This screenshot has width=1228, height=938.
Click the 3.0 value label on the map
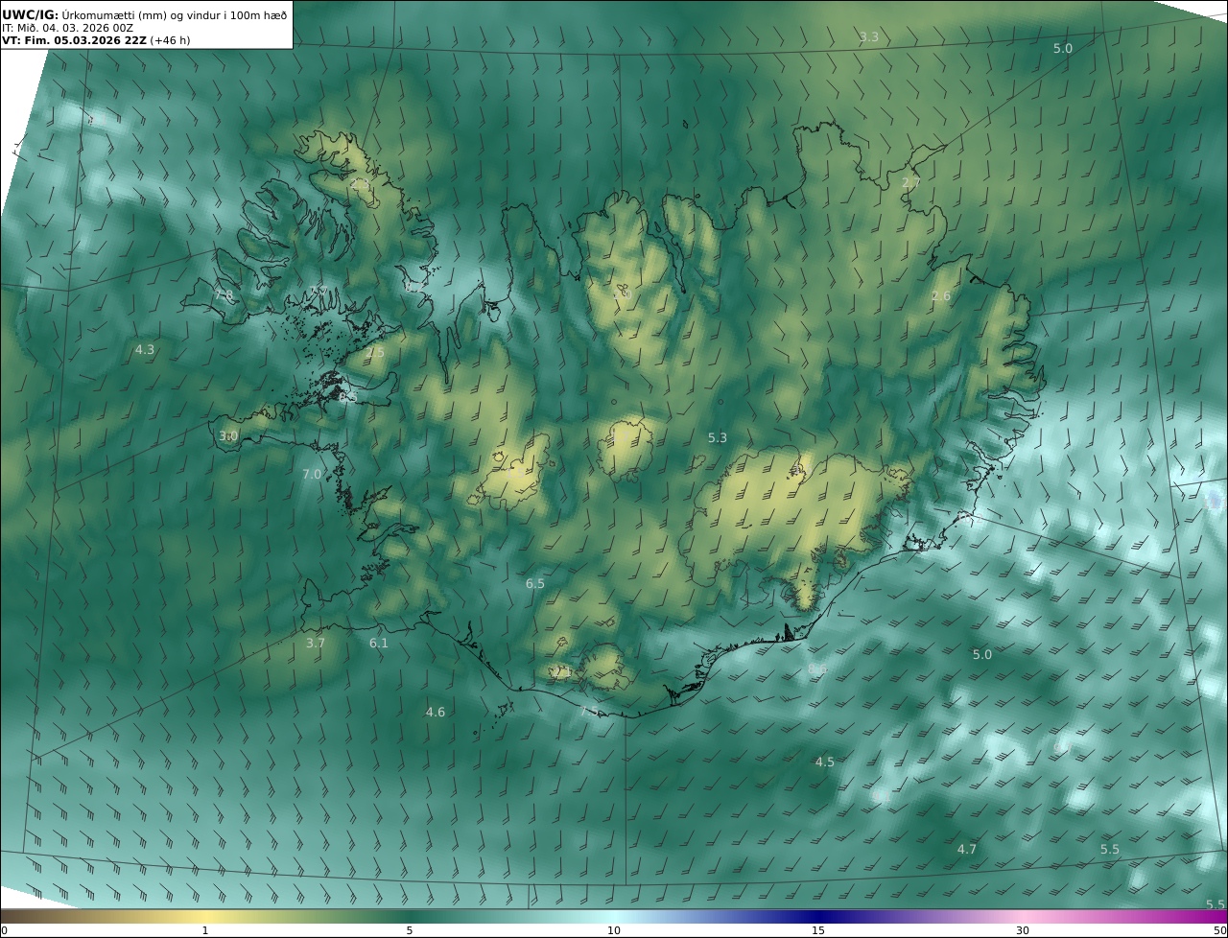pyautogui.click(x=228, y=436)
